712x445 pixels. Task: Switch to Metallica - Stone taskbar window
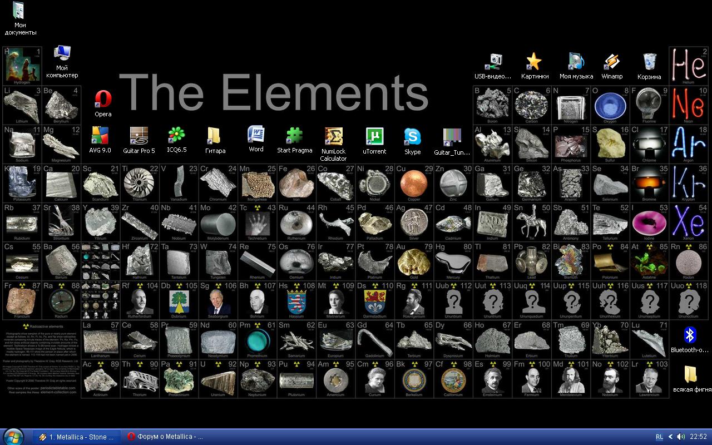(x=77, y=437)
